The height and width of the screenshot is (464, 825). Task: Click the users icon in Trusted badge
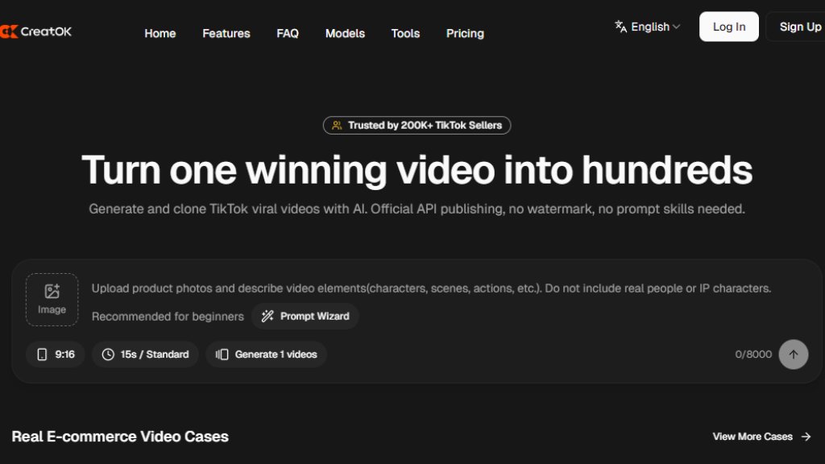(x=337, y=125)
